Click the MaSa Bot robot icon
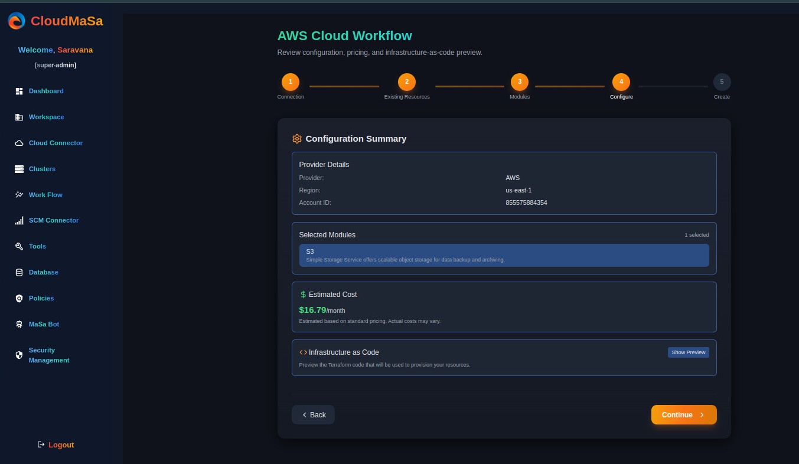 (19, 324)
